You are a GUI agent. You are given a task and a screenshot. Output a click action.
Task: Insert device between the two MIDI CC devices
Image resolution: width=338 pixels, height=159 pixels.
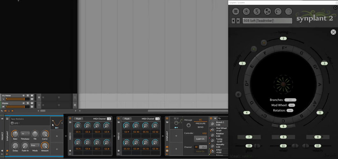114,136
